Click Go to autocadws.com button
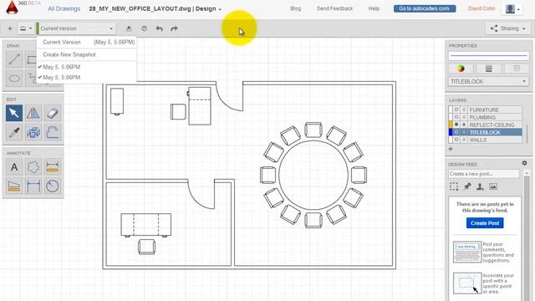Image resolution: width=535 pixels, height=301 pixels. (x=425, y=8)
